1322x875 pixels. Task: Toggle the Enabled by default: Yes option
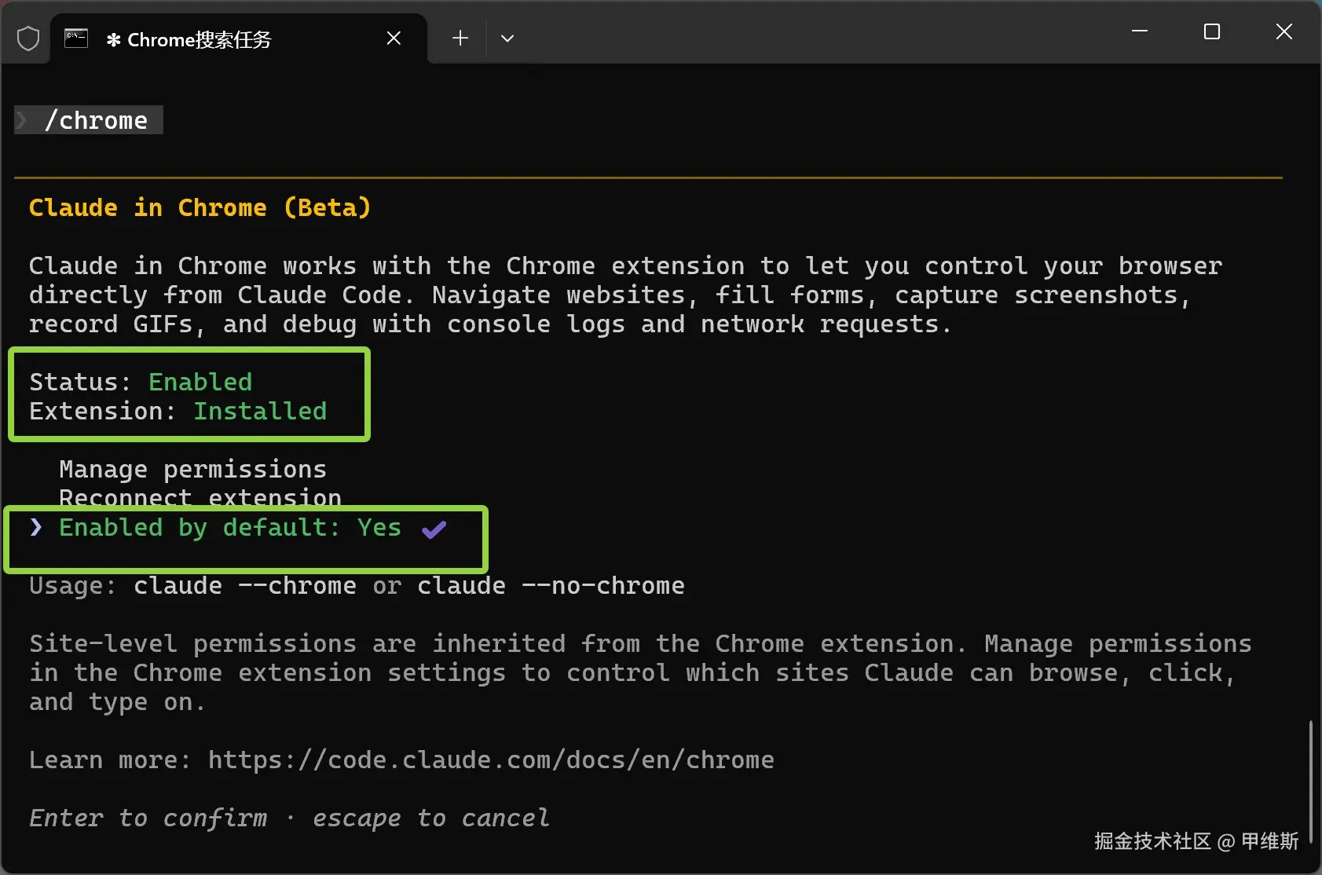tap(230, 528)
